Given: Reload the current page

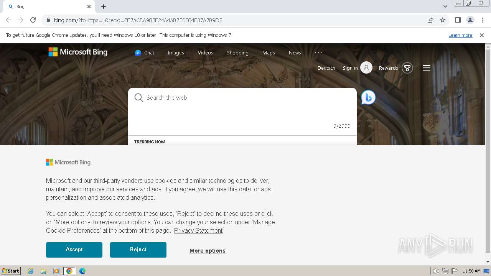Looking at the screenshot, I should click(x=33, y=20).
